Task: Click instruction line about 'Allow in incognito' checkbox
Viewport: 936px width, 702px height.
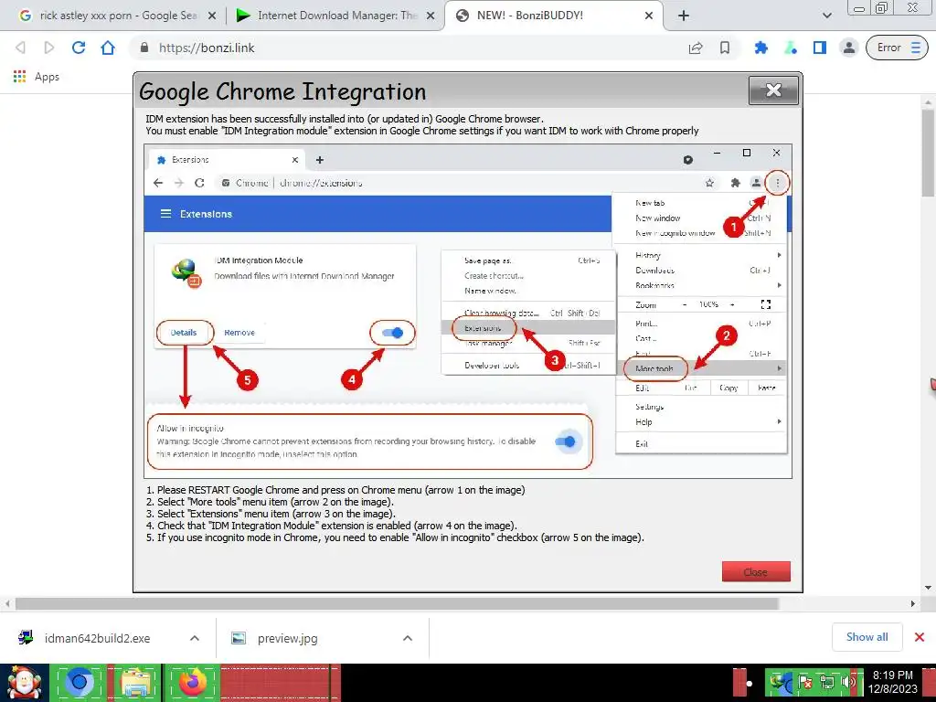Action: [x=395, y=537]
